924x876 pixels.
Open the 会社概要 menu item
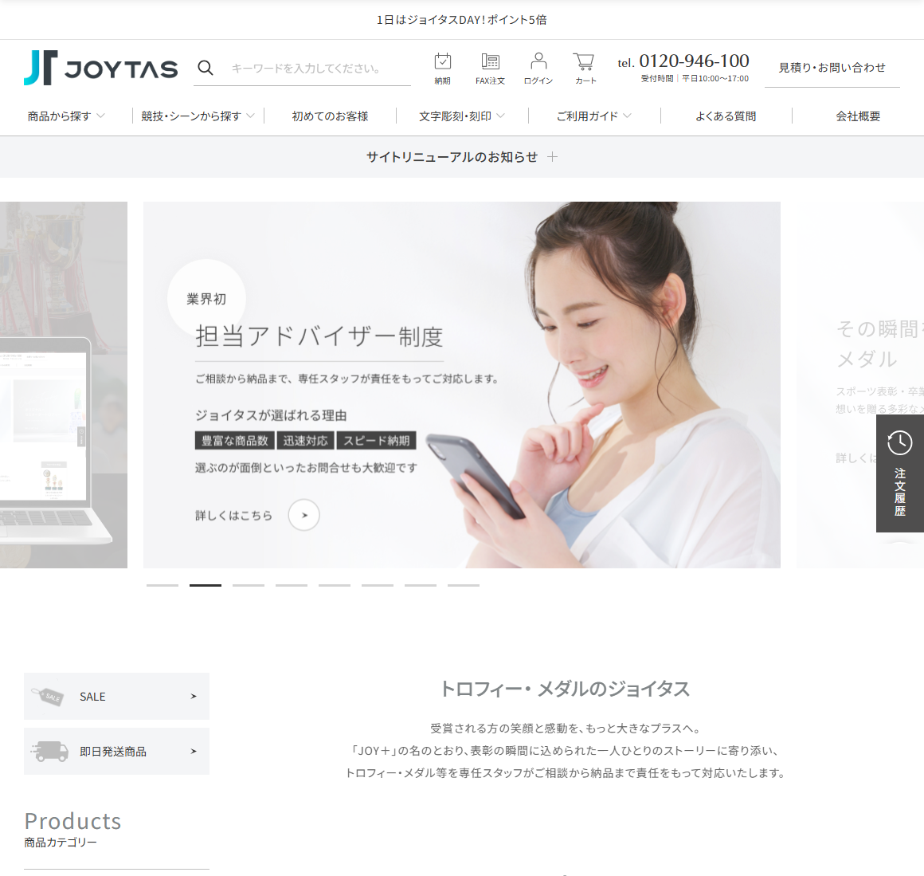click(x=858, y=116)
